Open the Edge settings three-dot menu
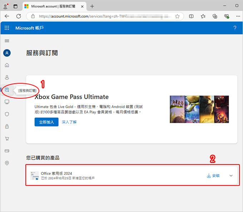 (x=238, y=16)
